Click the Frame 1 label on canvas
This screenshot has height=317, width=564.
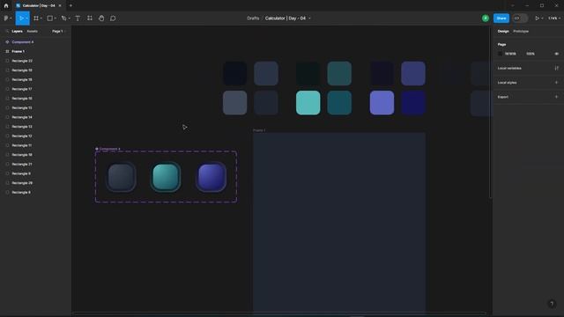(x=259, y=130)
